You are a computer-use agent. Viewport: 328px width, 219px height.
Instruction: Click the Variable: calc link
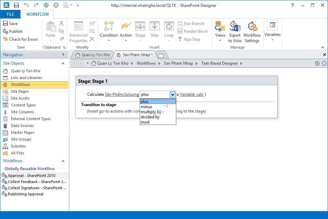192,94
